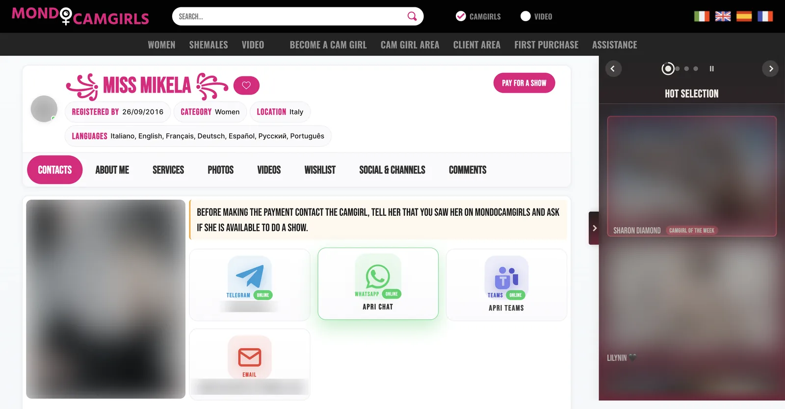Click Apri Teams link

[x=506, y=308]
